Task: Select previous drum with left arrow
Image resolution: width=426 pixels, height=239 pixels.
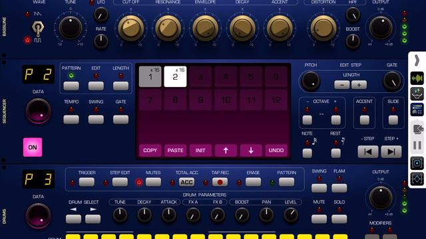Action: click(73, 219)
